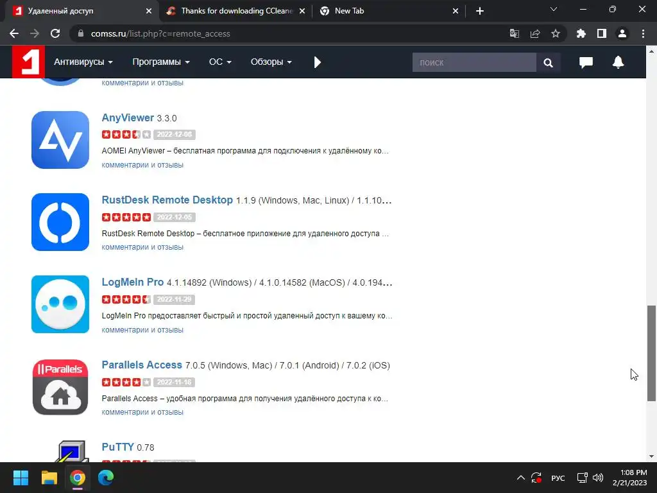
Task: Open the AnyViewer app icon
Action: point(60,139)
